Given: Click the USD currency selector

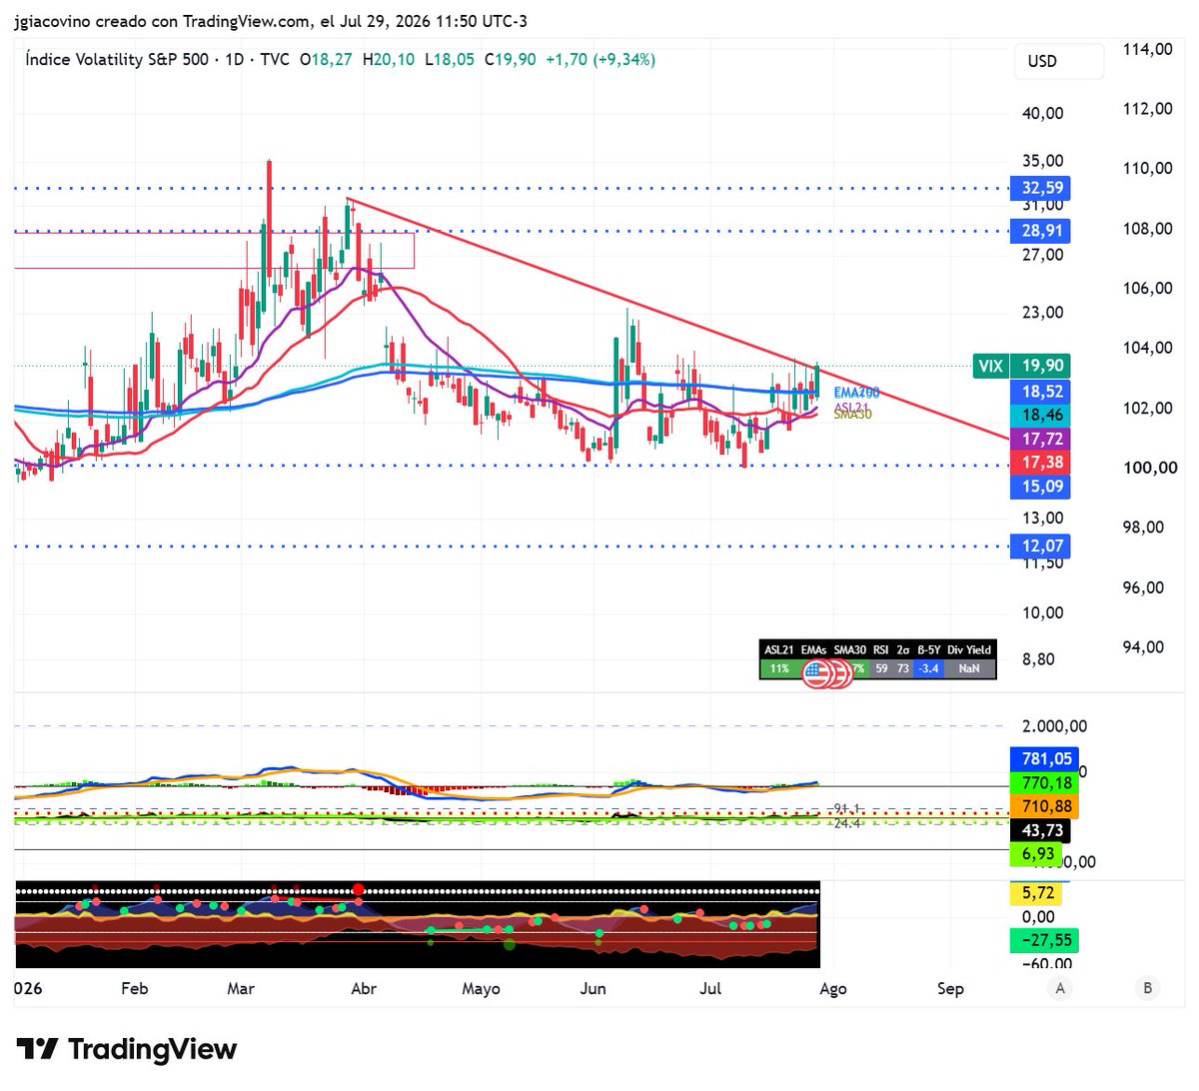Looking at the screenshot, I should [1059, 62].
